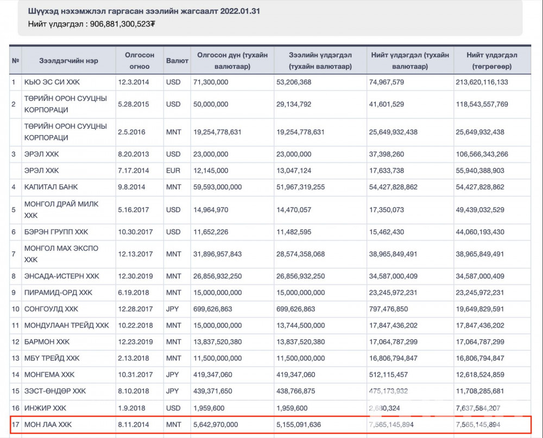Viewport: 543px width, 438px height.
Task: Click the date '8.11.2014'
Action: tap(134, 424)
